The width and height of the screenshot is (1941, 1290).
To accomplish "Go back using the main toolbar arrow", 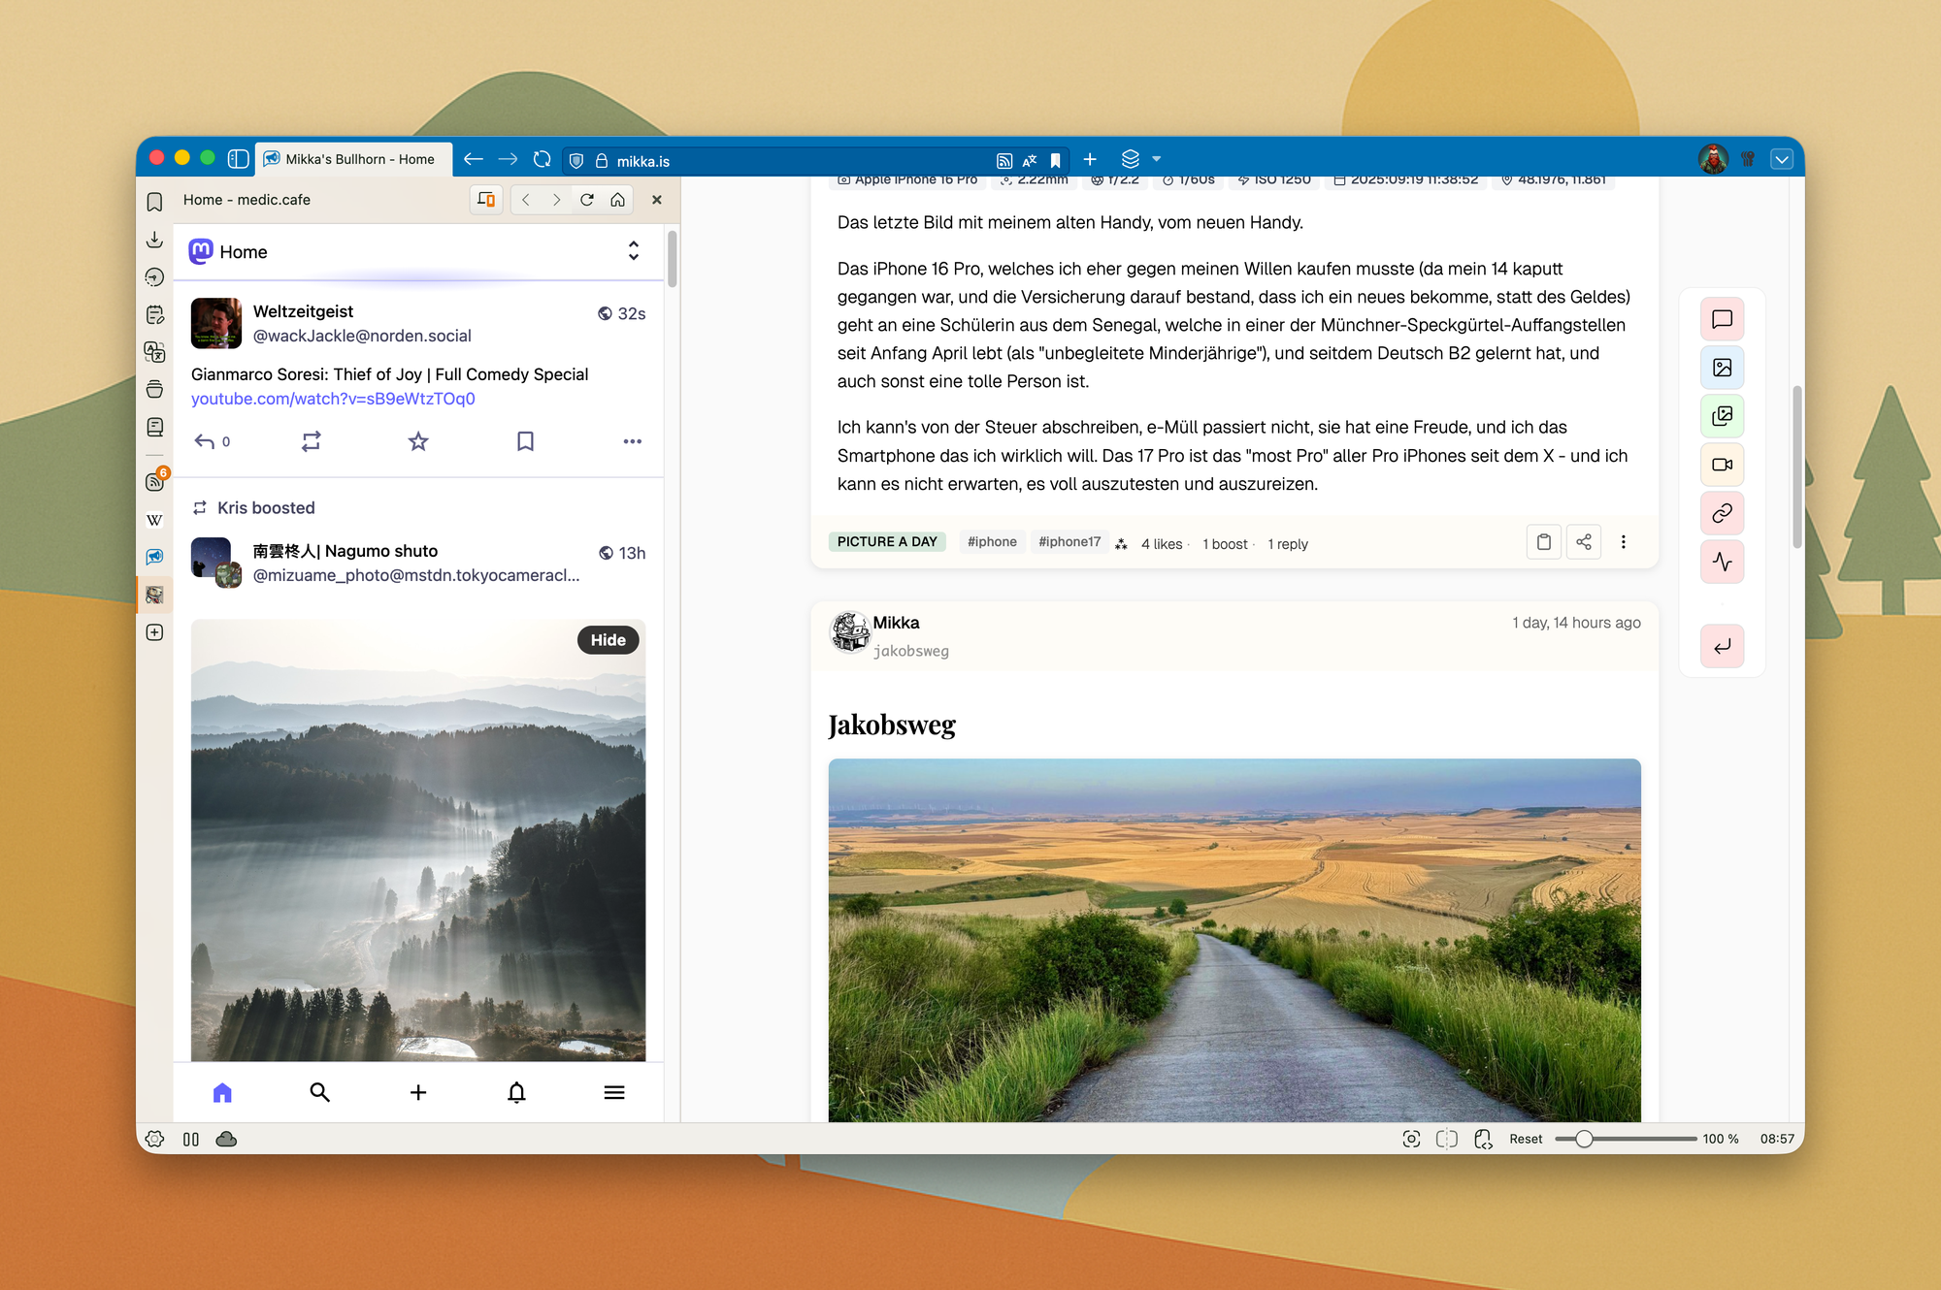I will 474,159.
